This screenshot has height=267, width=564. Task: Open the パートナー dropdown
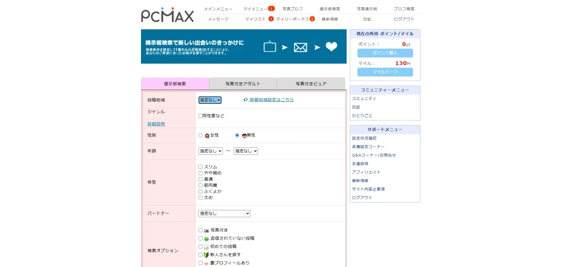(x=224, y=213)
